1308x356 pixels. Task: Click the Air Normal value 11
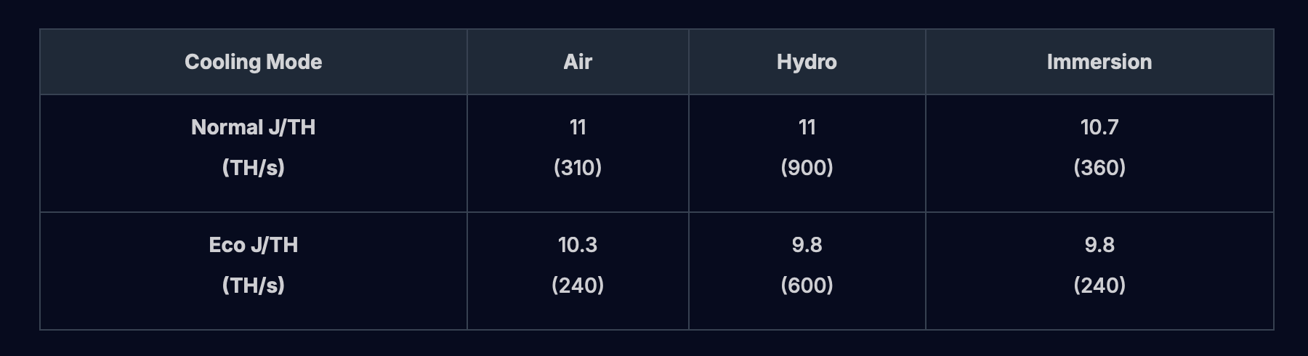tap(578, 127)
